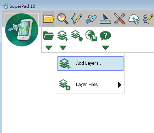154x133 pixels.
Task: Open the wrench and screwdriver tools tab
Action: pos(120,19)
